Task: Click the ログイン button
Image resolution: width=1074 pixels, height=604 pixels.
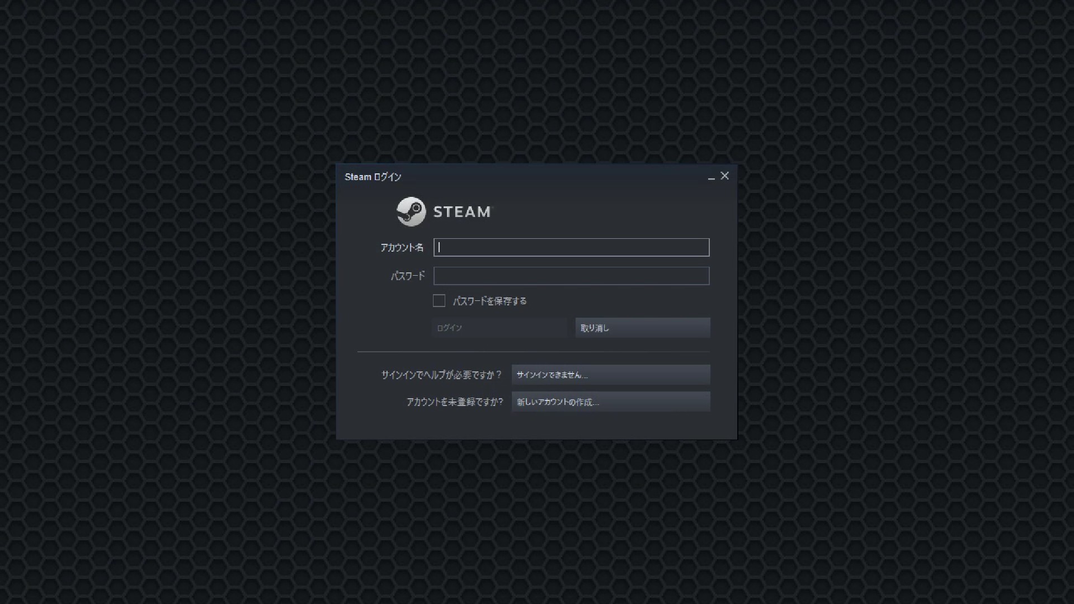Action: pyautogui.click(x=499, y=328)
